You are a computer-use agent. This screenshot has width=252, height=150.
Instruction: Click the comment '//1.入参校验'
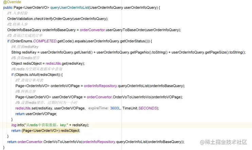tap(17, 13)
